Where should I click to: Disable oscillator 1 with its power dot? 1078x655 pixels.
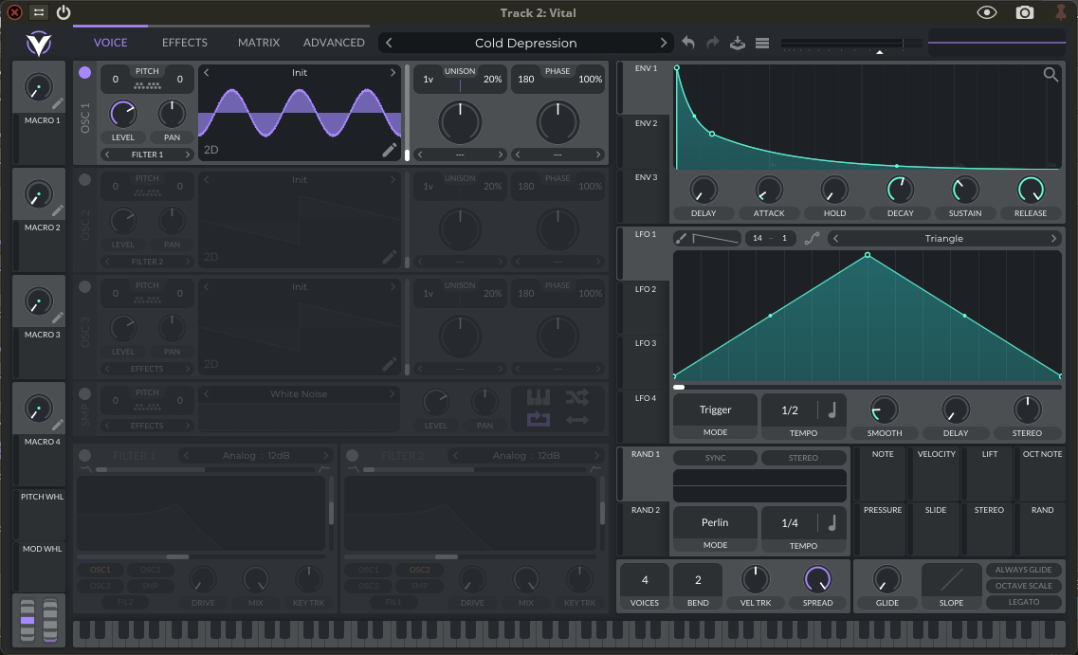pyautogui.click(x=84, y=73)
